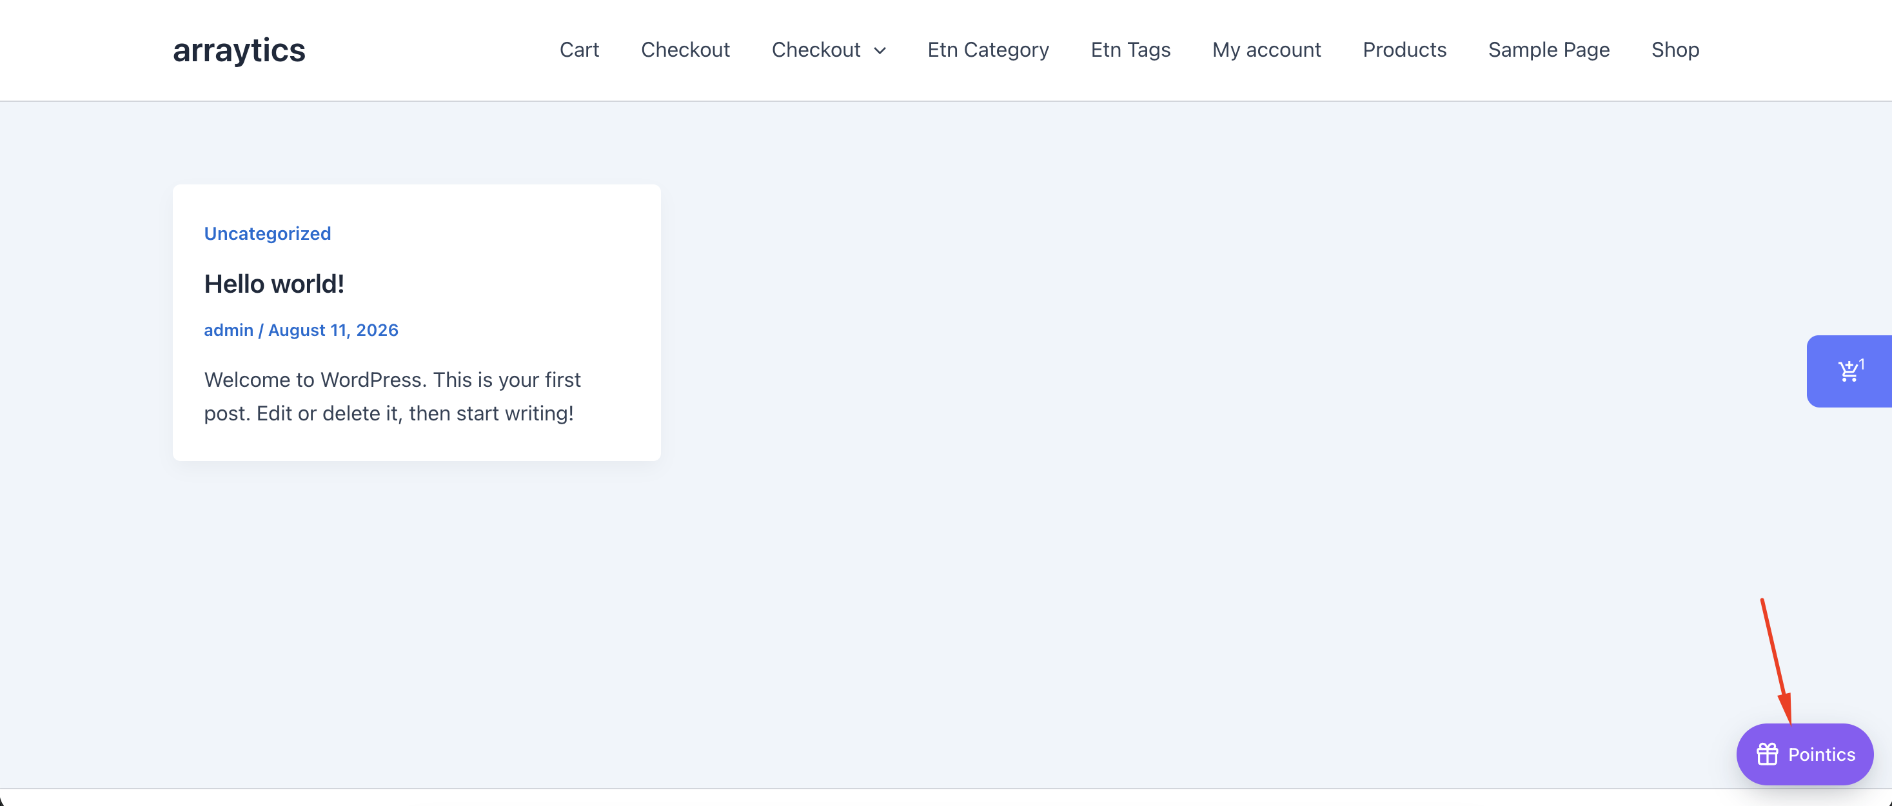Open the Checkout menu with submenu
The image size is (1892, 806).
[x=815, y=49]
